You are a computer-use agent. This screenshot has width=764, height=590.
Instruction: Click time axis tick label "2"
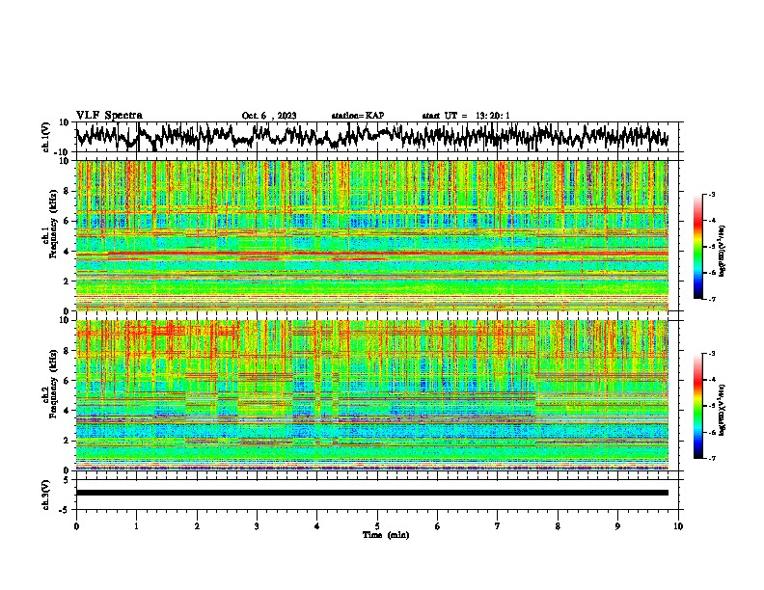pos(197,526)
